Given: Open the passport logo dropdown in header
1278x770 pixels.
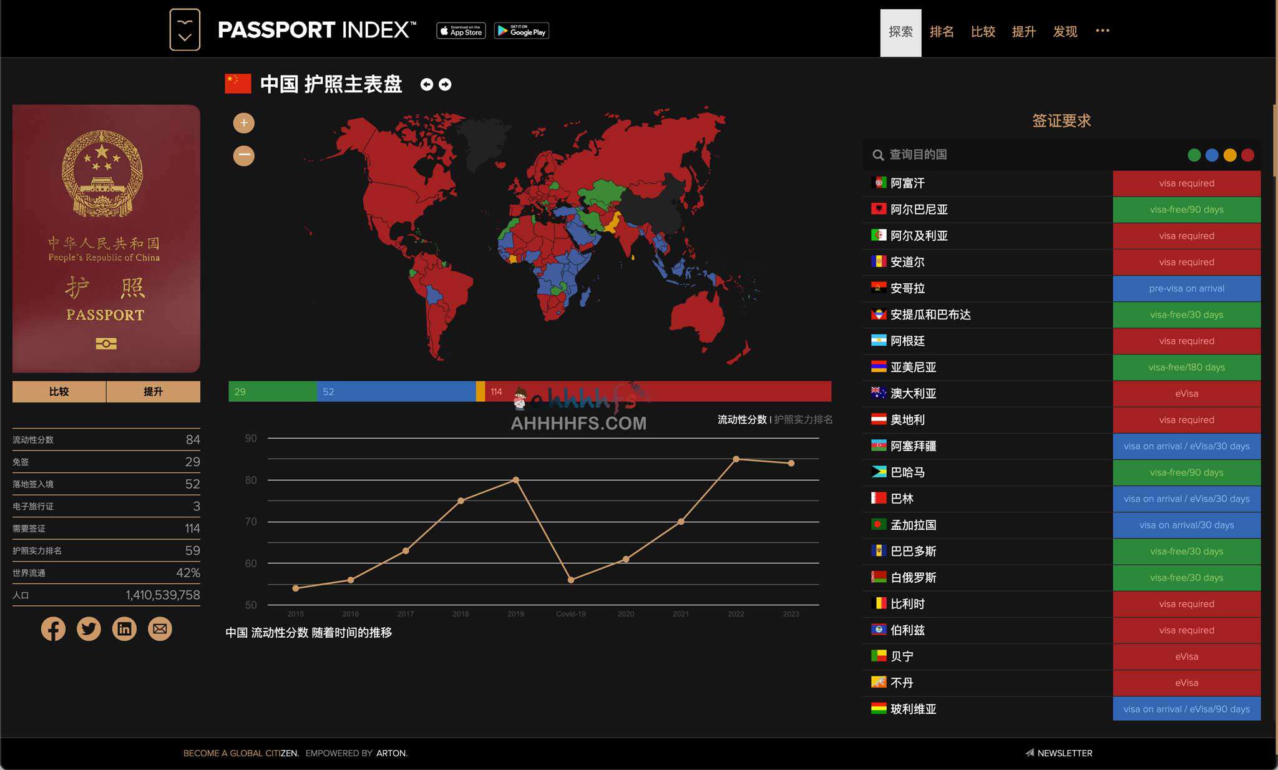Looking at the screenshot, I should [185, 29].
